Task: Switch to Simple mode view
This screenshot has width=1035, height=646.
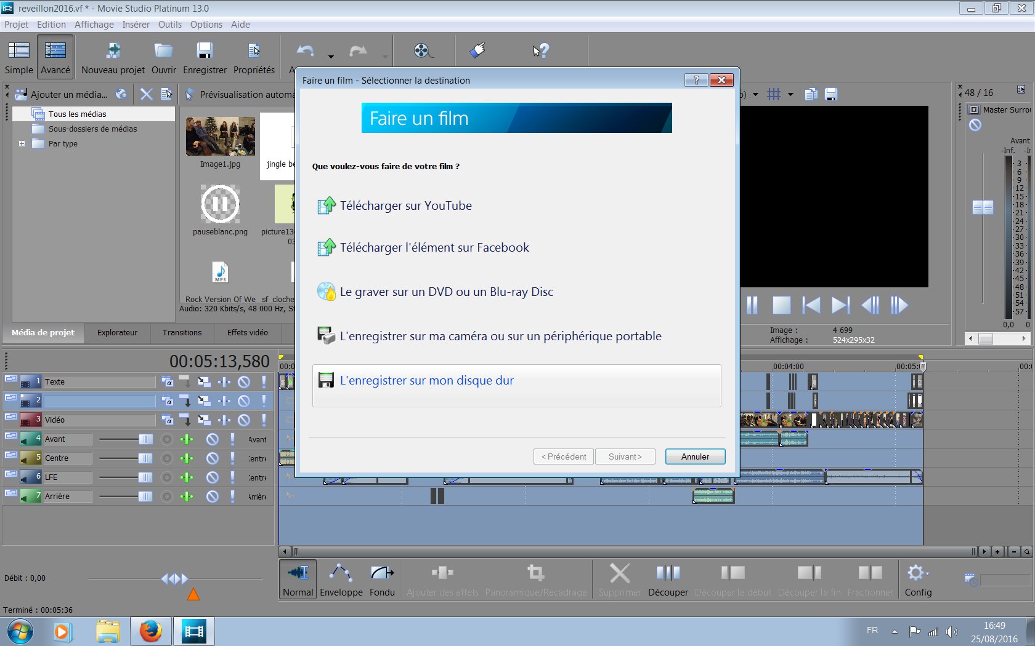Action: tap(19, 57)
